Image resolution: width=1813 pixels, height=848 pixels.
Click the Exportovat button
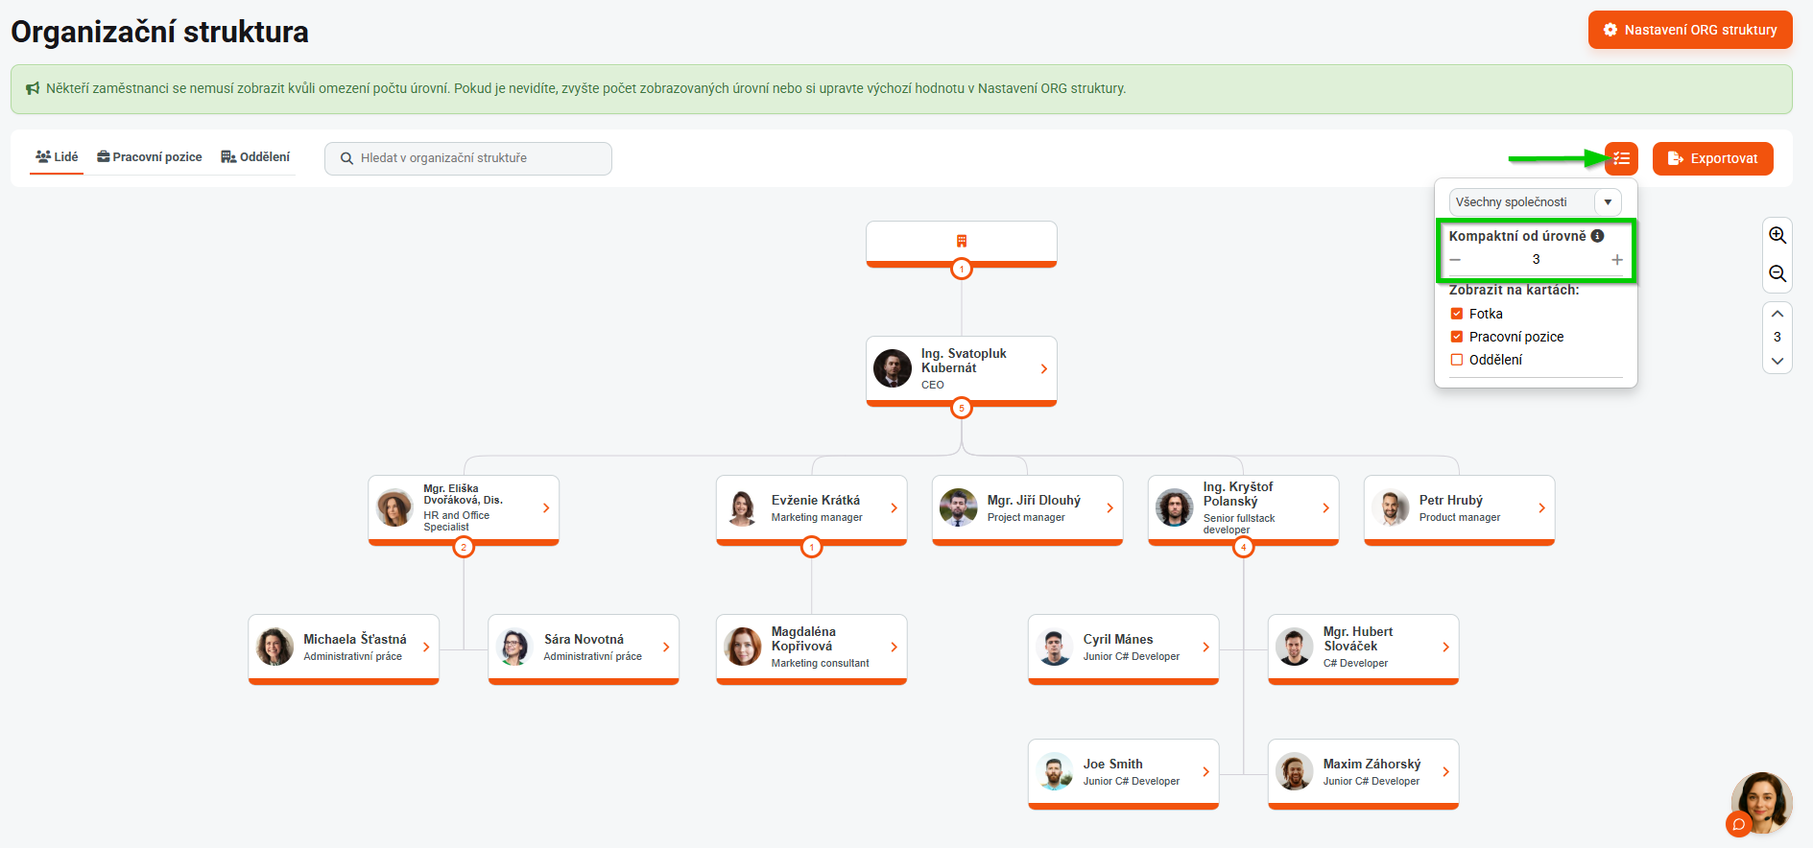click(1712, 158)
